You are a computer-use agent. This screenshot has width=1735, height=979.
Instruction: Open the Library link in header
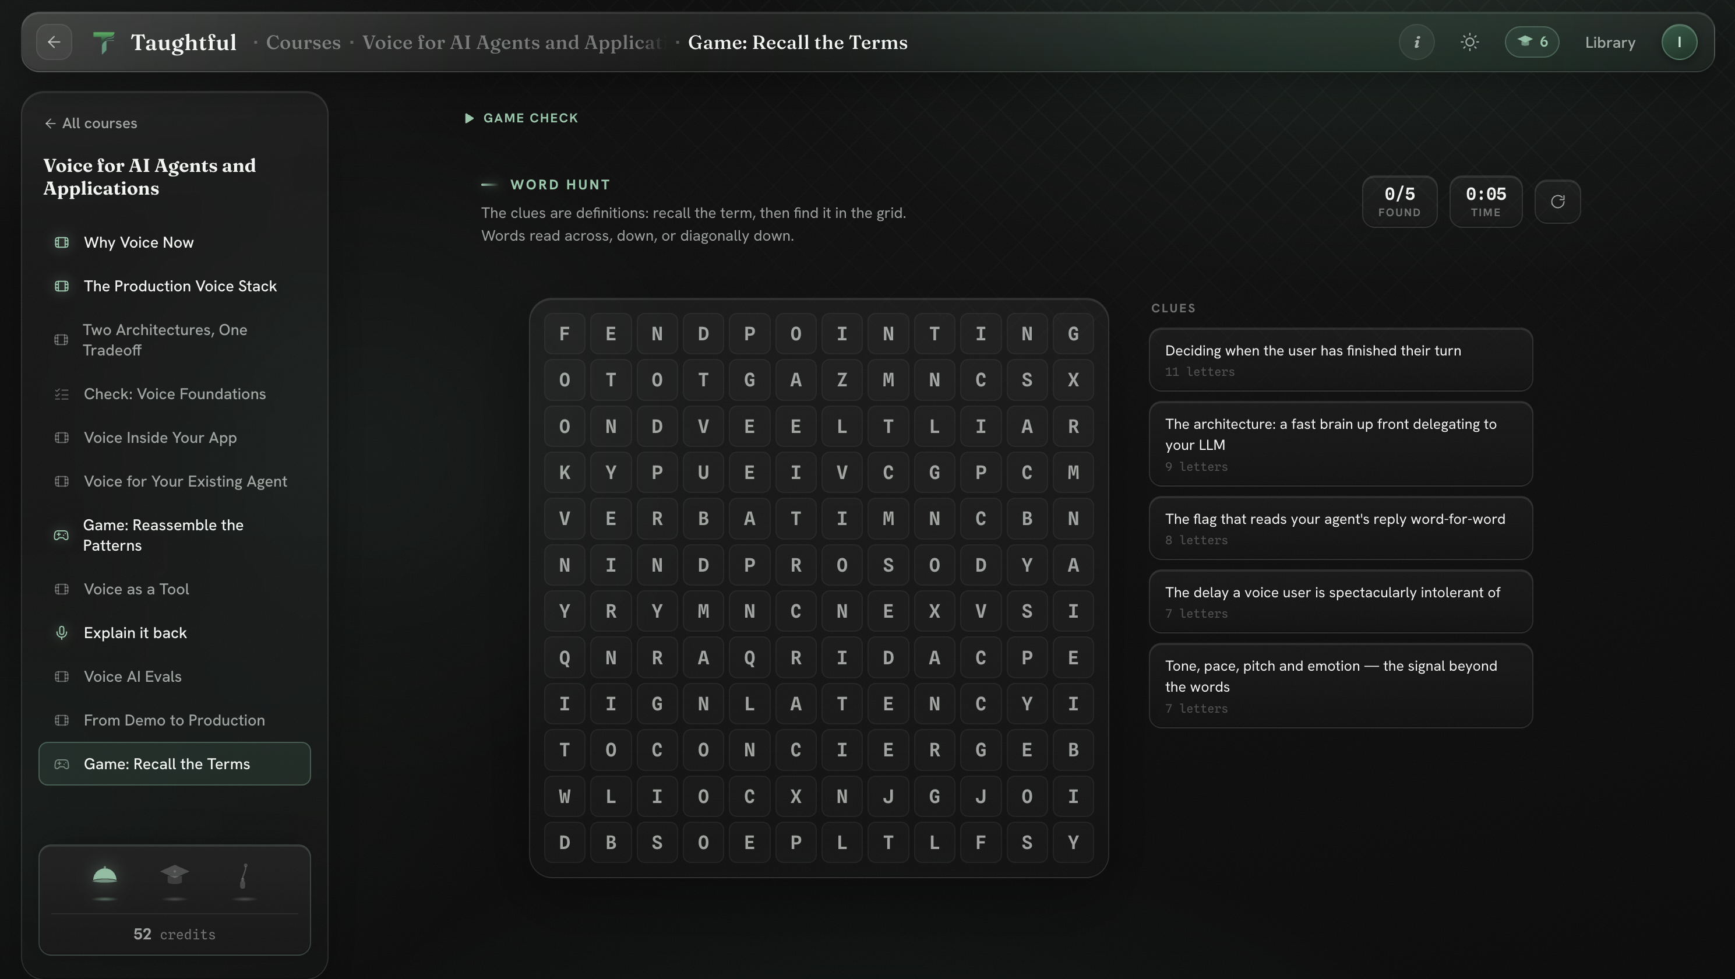[x=1610, y=43]
